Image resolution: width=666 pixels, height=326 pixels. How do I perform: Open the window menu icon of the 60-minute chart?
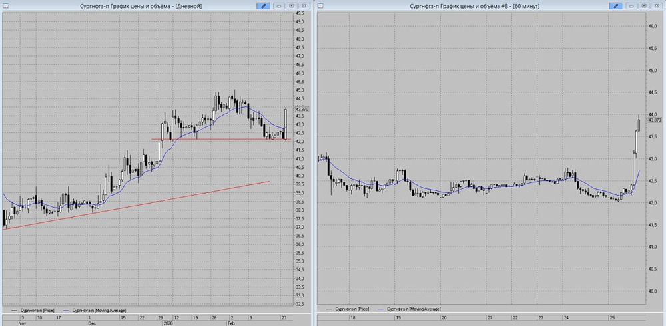tap(322, 5)
